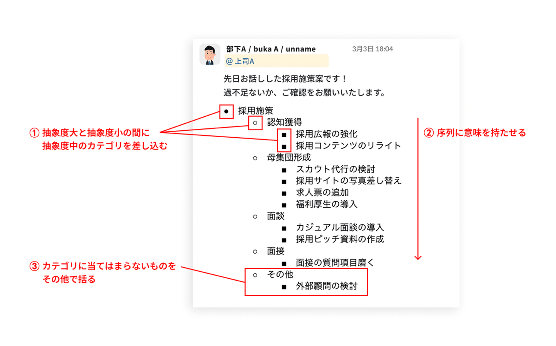Click the 面談 category item
This screenshot has width=556, height=346.
[x=276, y=216]
